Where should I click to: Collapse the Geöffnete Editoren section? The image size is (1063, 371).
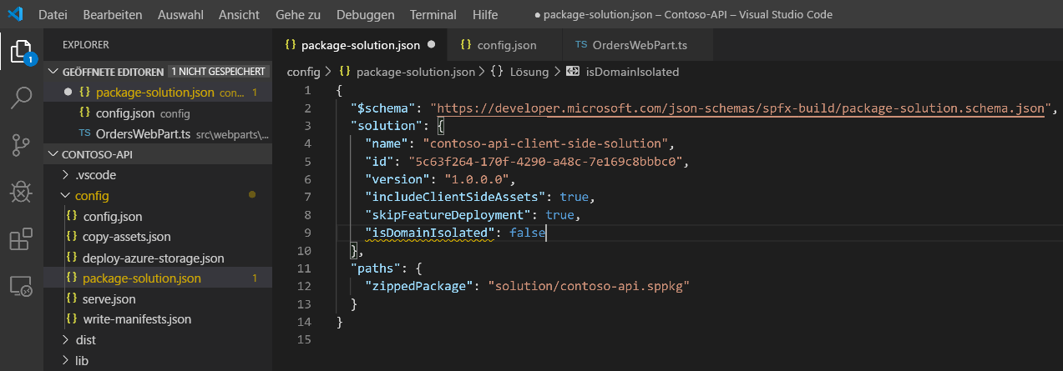click(x=158, y=72)
